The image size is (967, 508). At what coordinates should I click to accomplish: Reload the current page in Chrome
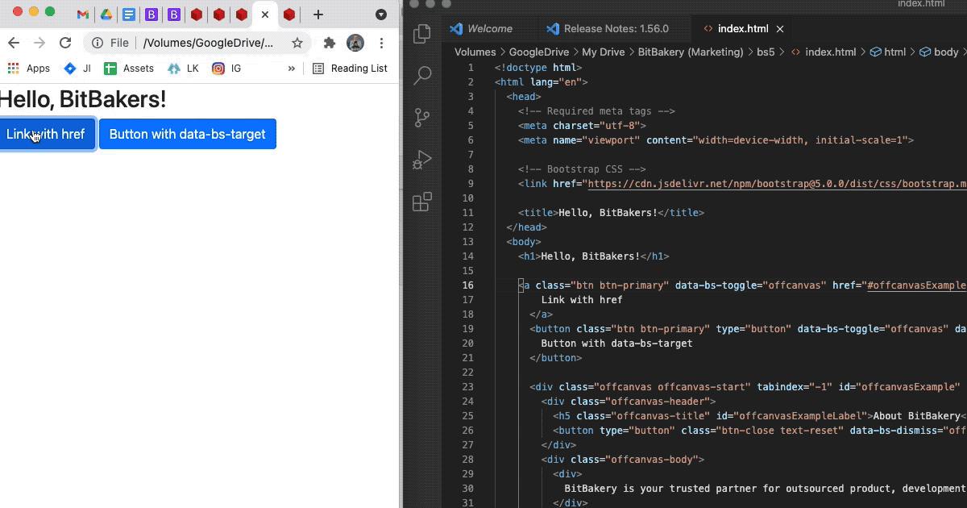pos(66,42)
